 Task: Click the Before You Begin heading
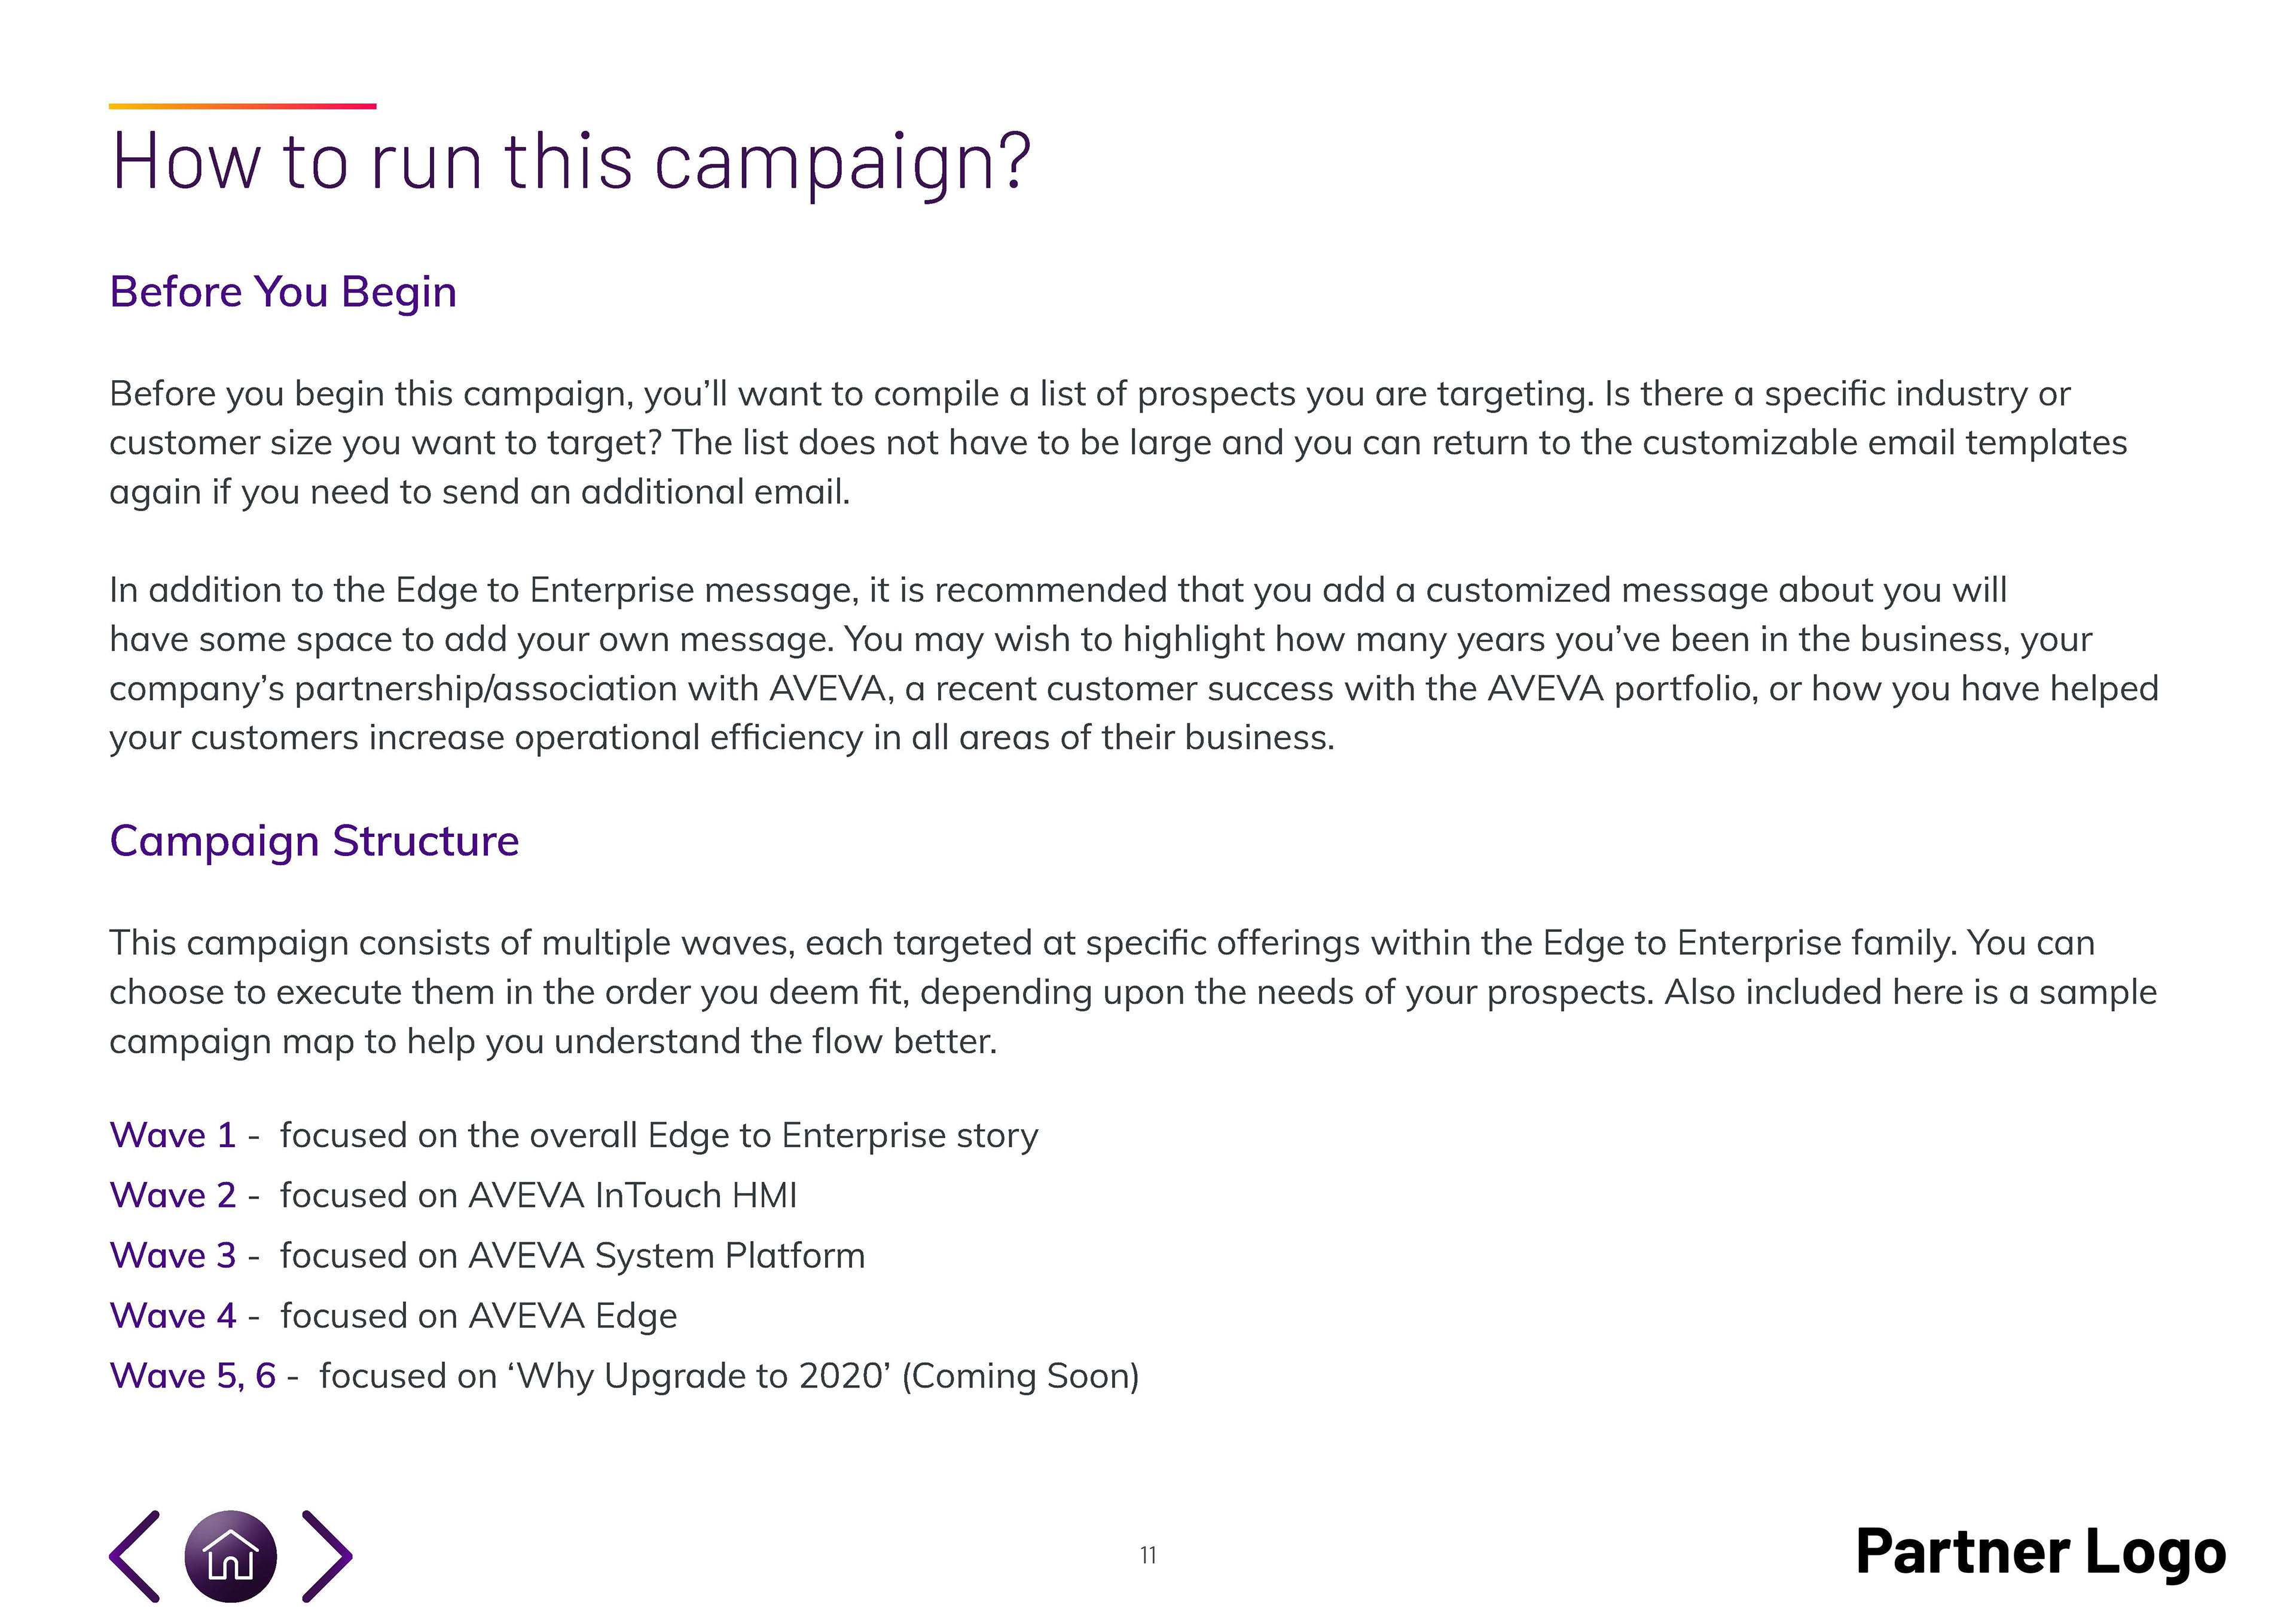tap(283, 292)
